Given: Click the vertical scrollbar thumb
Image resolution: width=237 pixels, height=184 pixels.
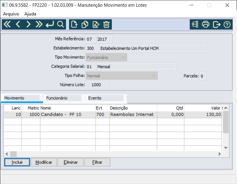Looking at the screenshot, I should [x=226, y=122].
